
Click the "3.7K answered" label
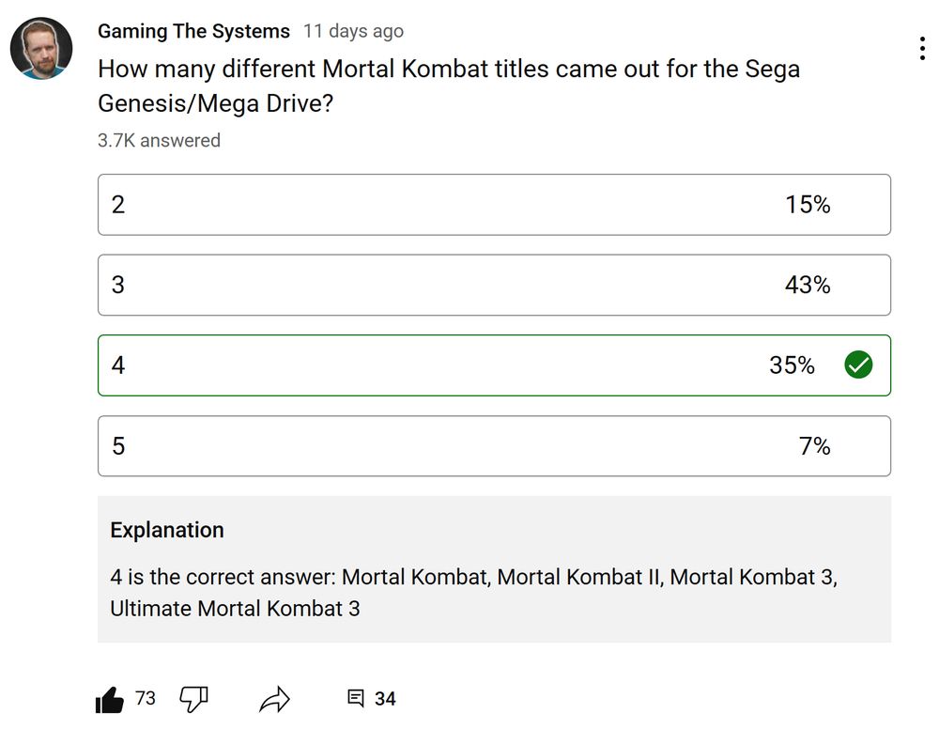point(159,141)
